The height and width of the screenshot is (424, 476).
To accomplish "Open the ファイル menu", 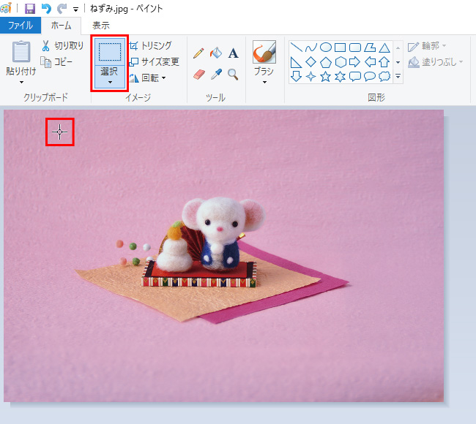I will (21, 25).
